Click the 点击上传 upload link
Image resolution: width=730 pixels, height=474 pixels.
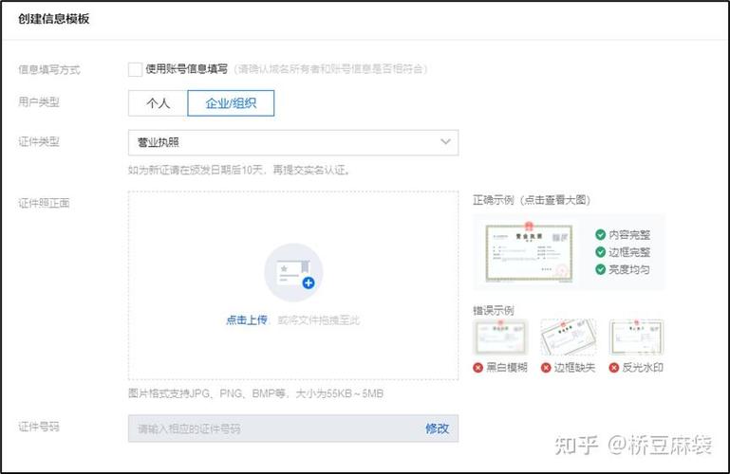point(246,320)
